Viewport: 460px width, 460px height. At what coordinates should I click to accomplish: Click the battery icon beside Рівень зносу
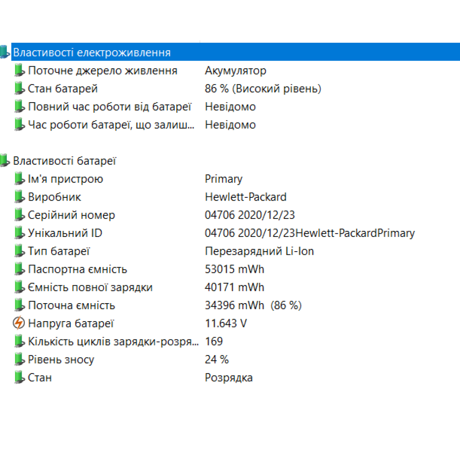tap(18, 359)
